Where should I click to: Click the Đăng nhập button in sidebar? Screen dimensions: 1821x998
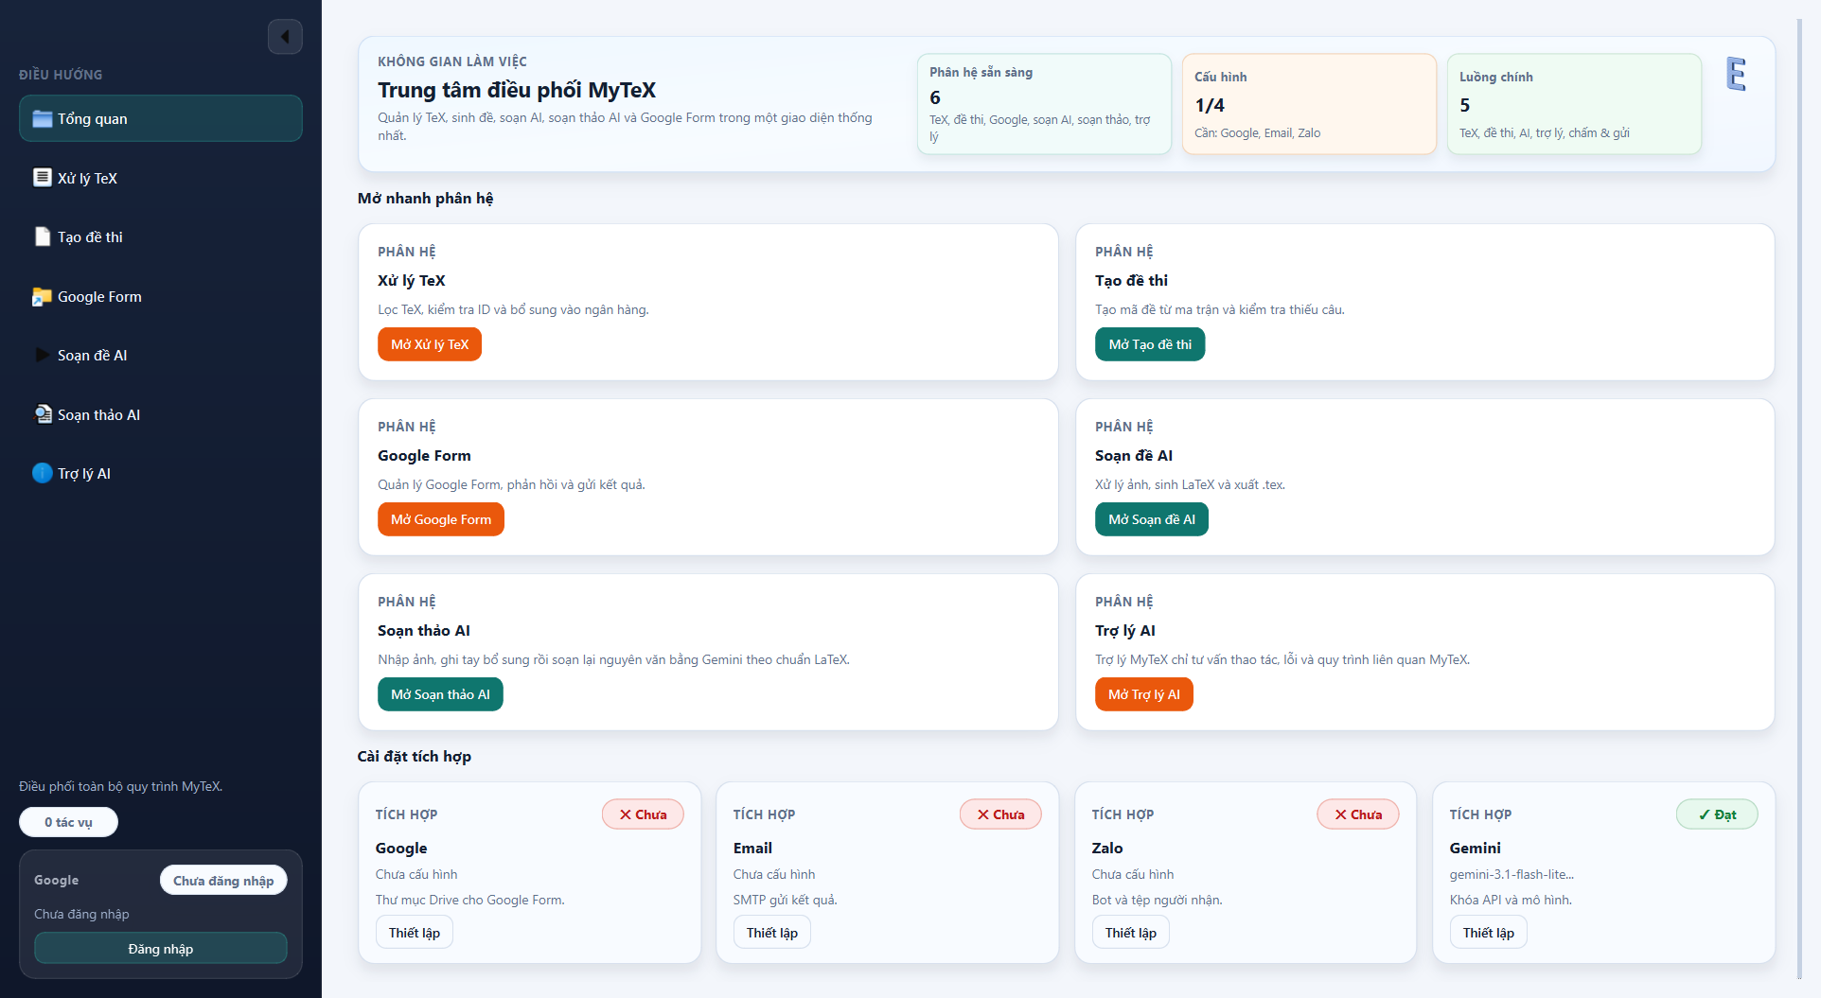[x=161, y=949]
